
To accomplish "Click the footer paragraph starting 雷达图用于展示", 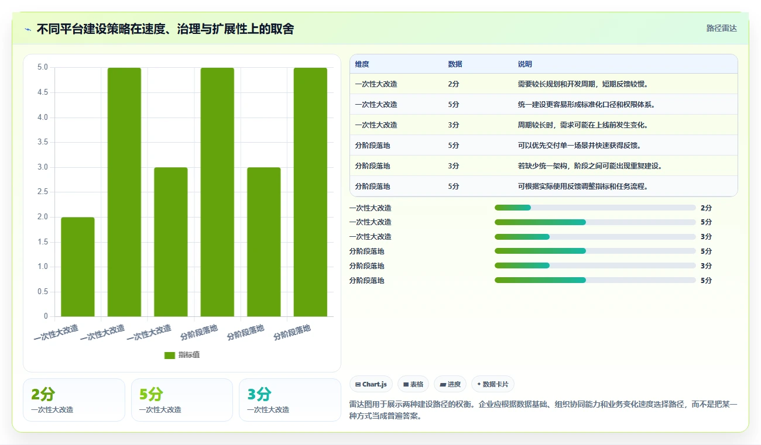I will (x=543, y=410).
